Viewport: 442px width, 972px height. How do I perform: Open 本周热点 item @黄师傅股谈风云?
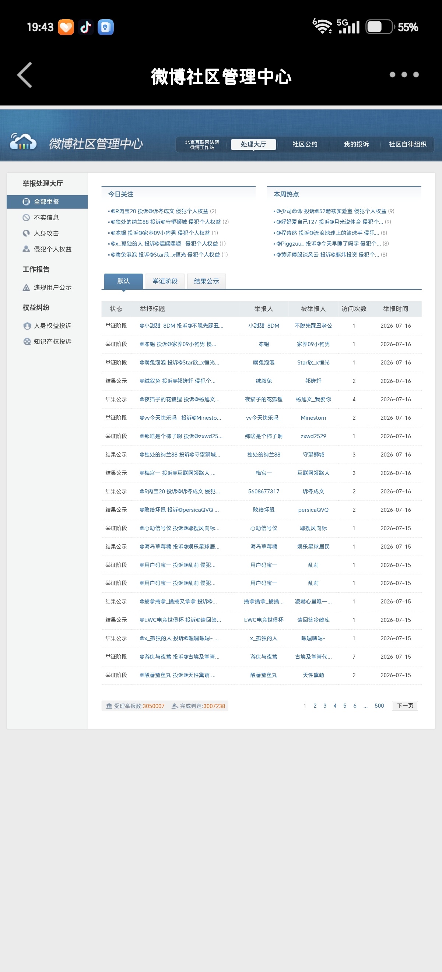[327, 254]
